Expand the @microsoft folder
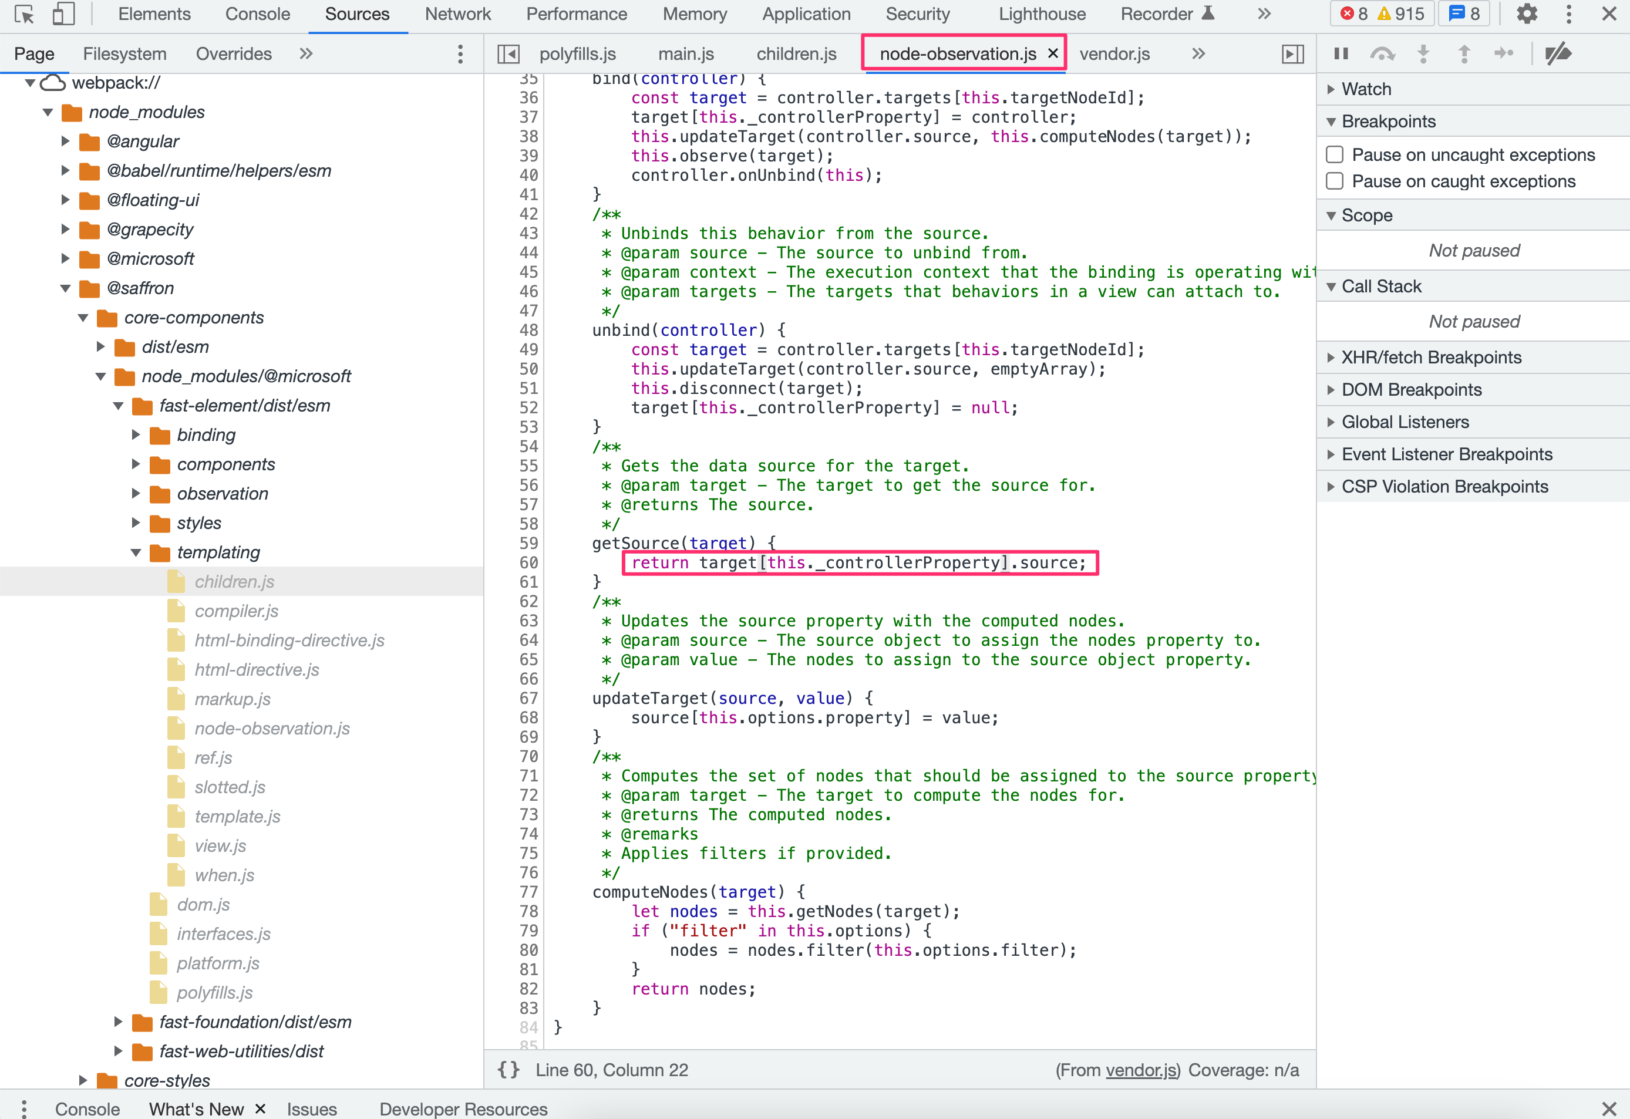The image size is (1630, 1119). 65,259
